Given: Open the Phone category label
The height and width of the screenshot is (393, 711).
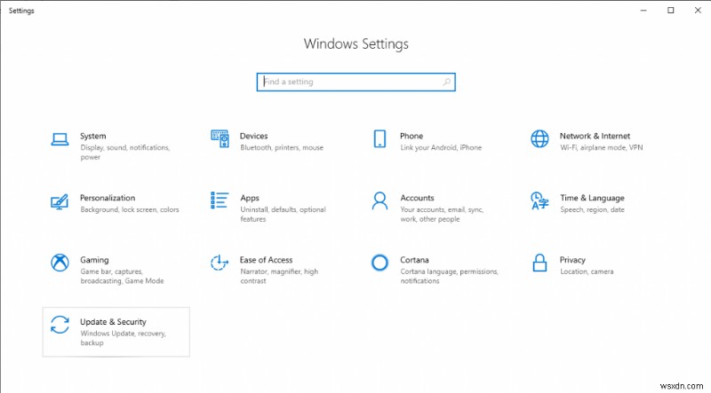Looking at the screenshot, I should click(411, 136).
